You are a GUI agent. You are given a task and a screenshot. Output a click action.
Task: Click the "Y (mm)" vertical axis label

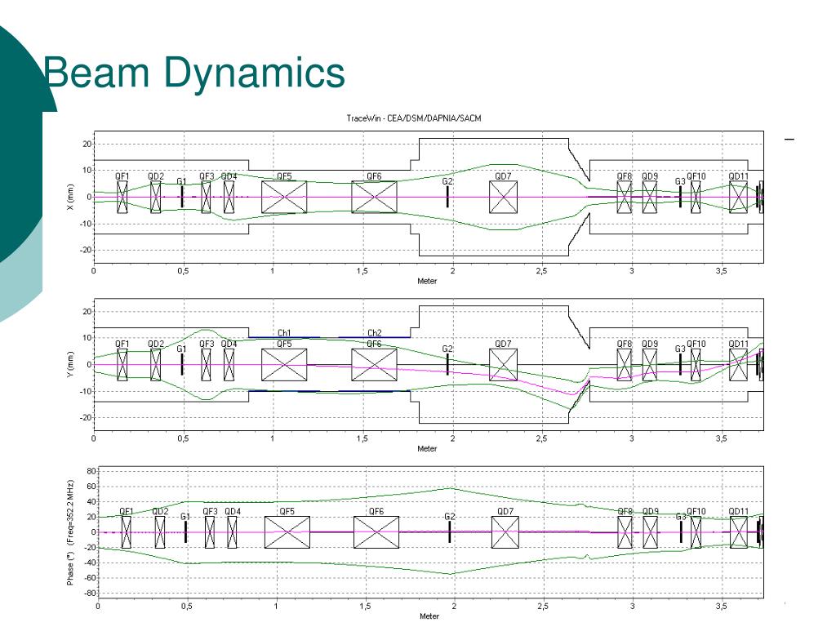[70, 365]
